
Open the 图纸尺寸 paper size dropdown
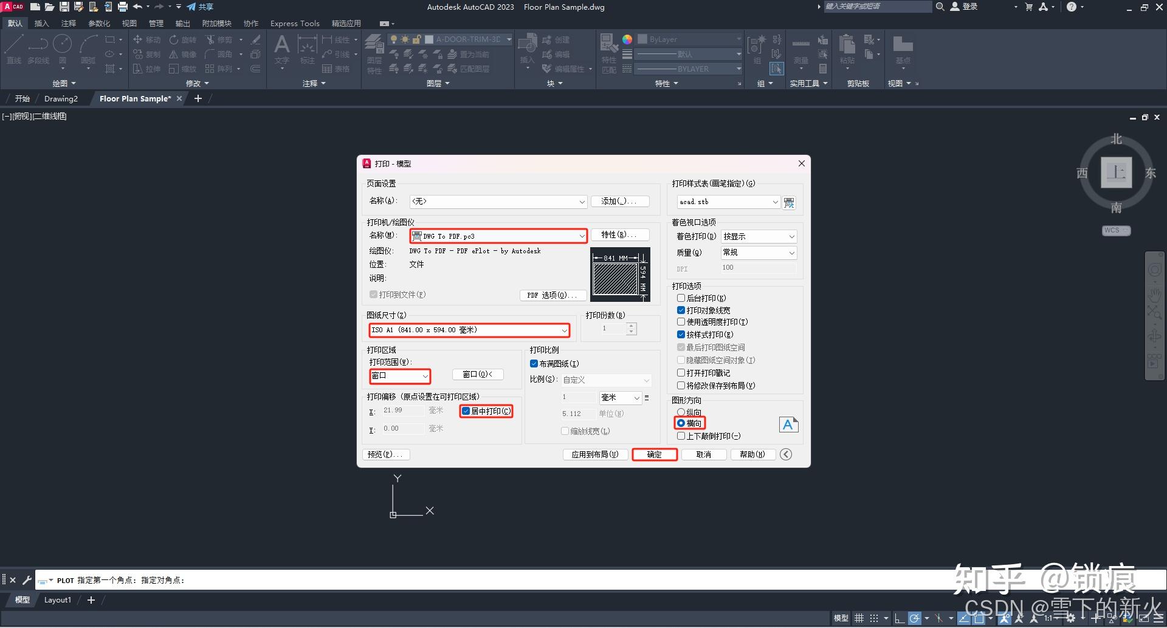point(564,330)
